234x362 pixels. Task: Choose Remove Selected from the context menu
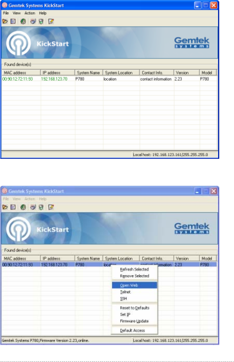click(134, 276)
